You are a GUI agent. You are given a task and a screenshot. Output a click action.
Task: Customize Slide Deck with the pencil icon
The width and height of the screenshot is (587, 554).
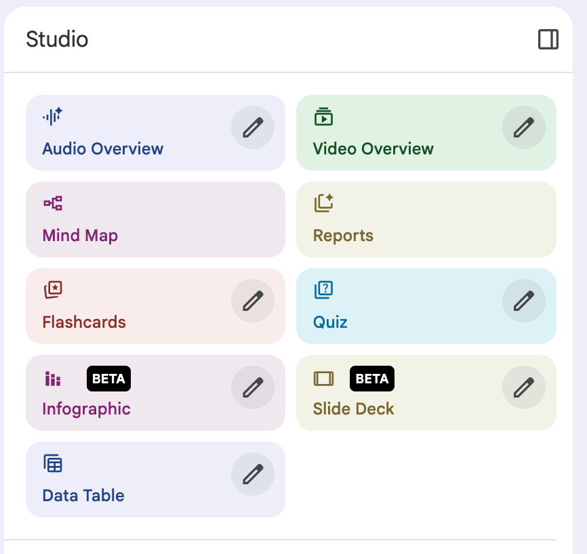(x=524, y=387)
